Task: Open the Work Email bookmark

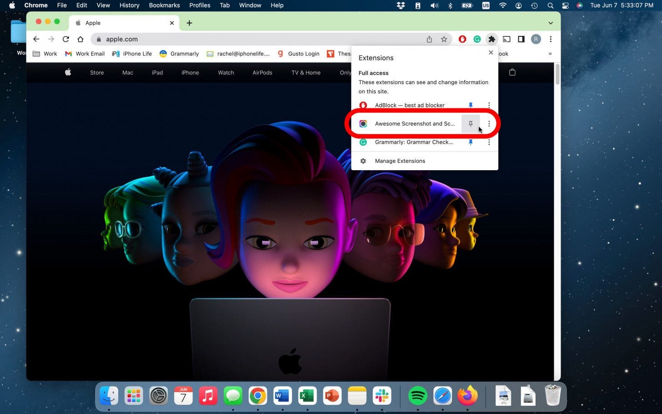Action: 85,54
